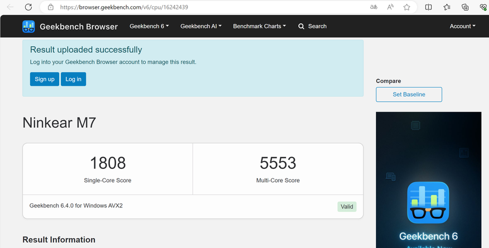Click the Compare label

[388, 81]
